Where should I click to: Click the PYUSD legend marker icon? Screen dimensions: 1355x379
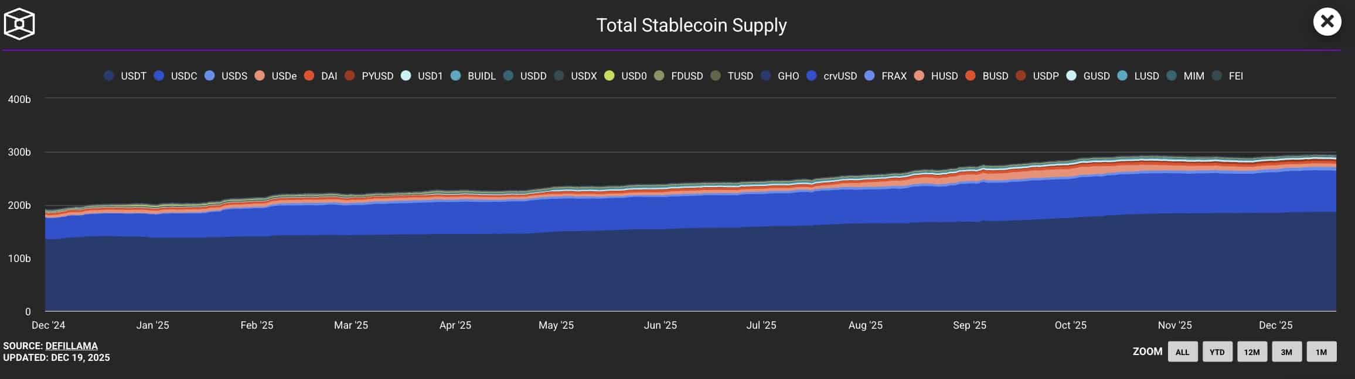coord(350,76)
